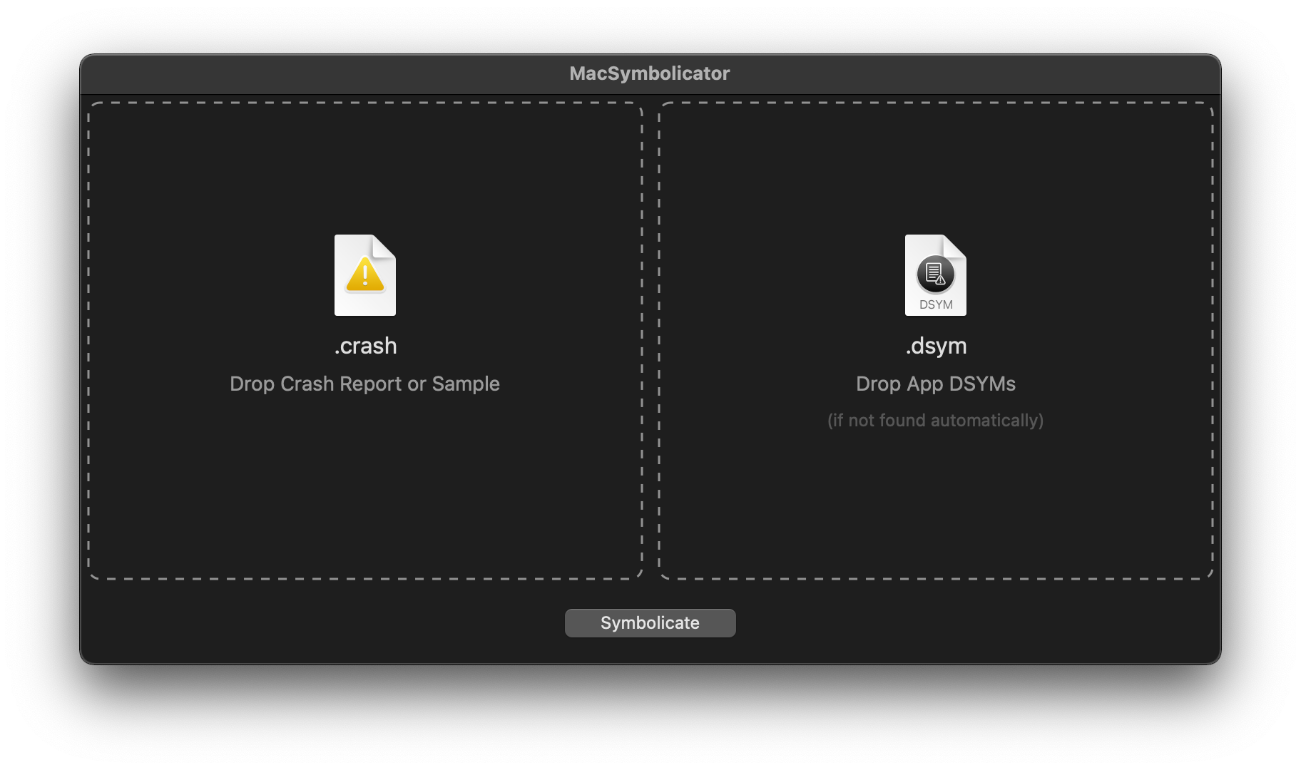1301x770 pixels.
Task: Click the crash file icon to browse for a report
Action: click(365, 275)
